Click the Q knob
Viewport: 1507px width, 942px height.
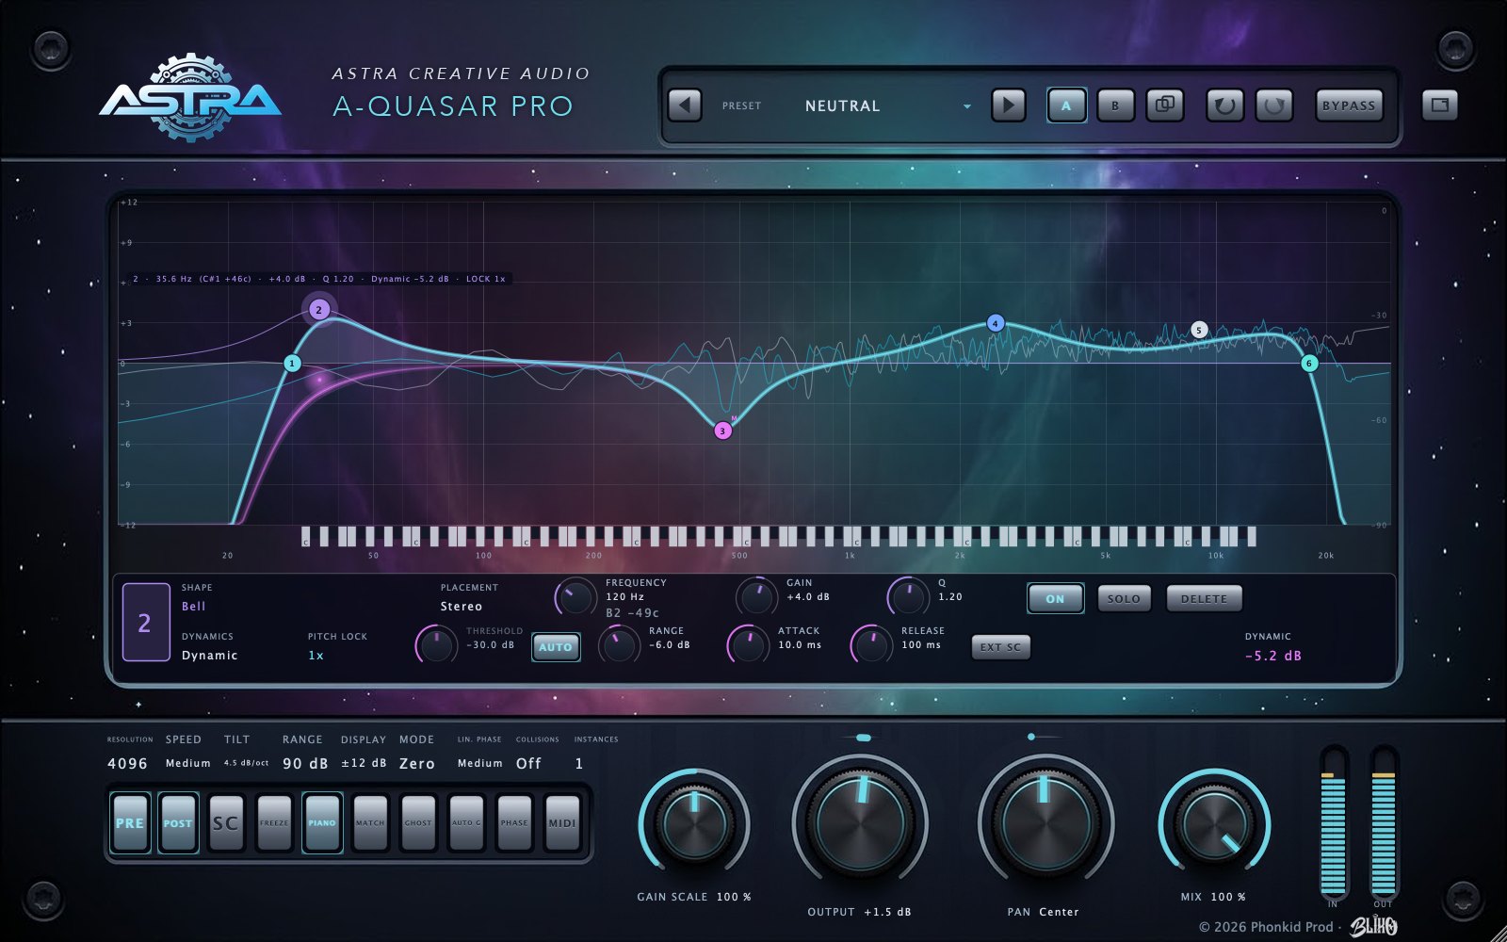[908, 597]
